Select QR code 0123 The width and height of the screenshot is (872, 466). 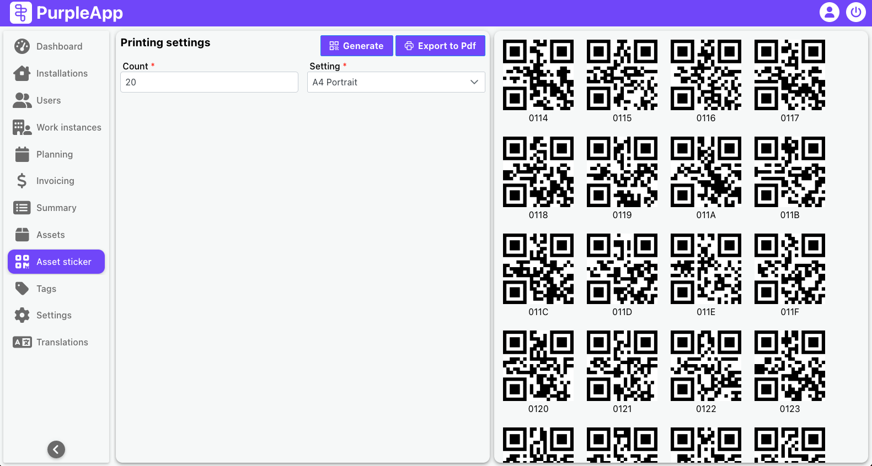790,366
